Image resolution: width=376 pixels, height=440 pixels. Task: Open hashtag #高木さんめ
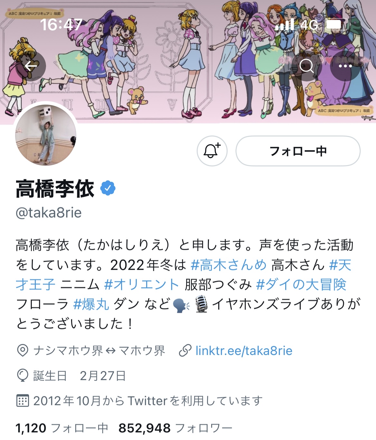tap(229, 265)
